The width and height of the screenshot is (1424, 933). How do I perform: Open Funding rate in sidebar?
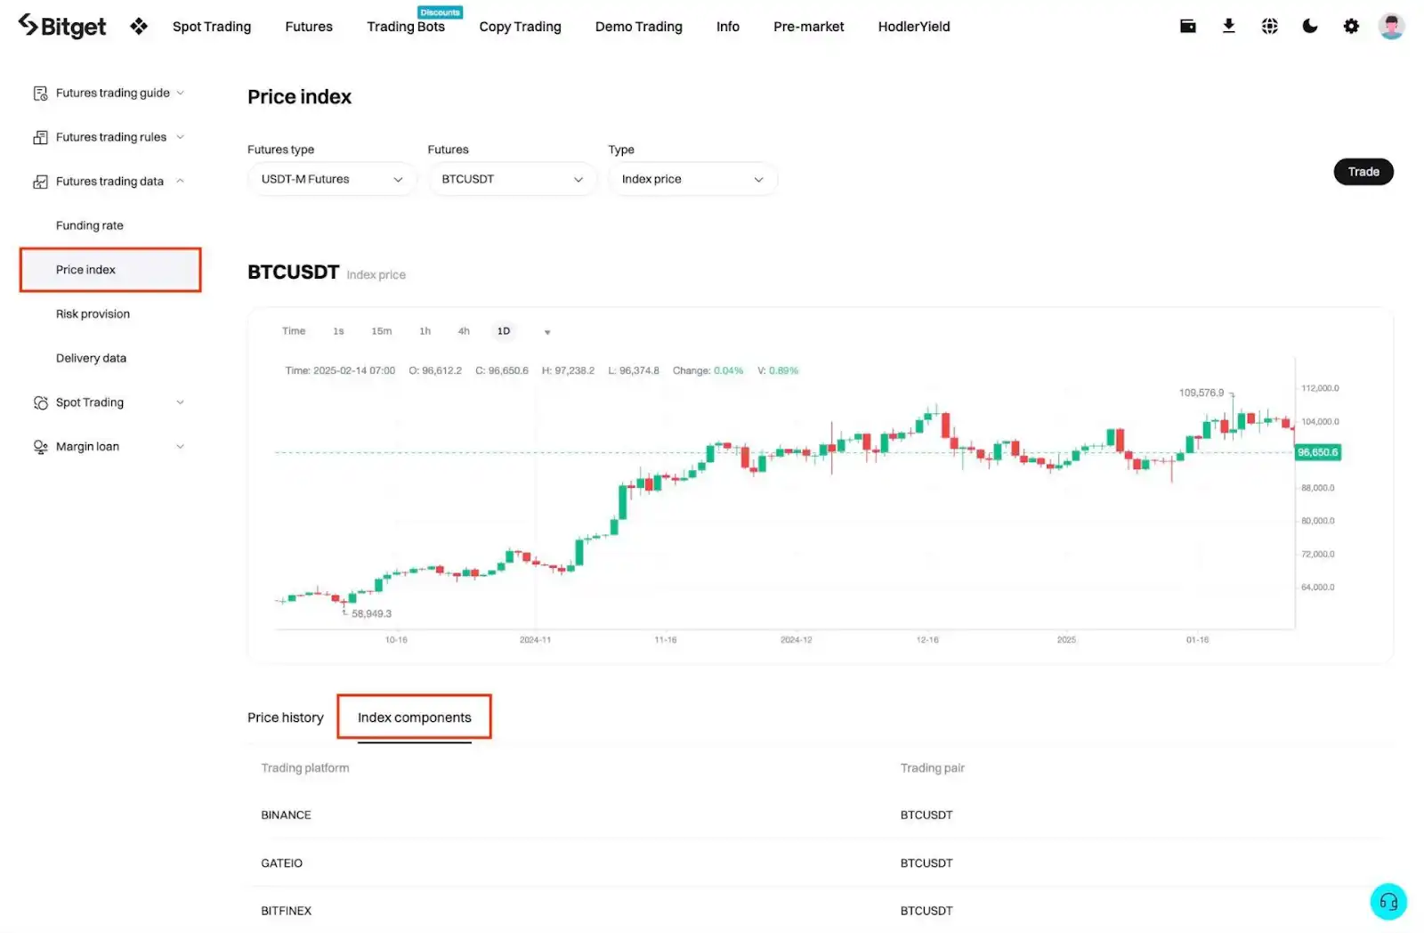tap(90, 225)
